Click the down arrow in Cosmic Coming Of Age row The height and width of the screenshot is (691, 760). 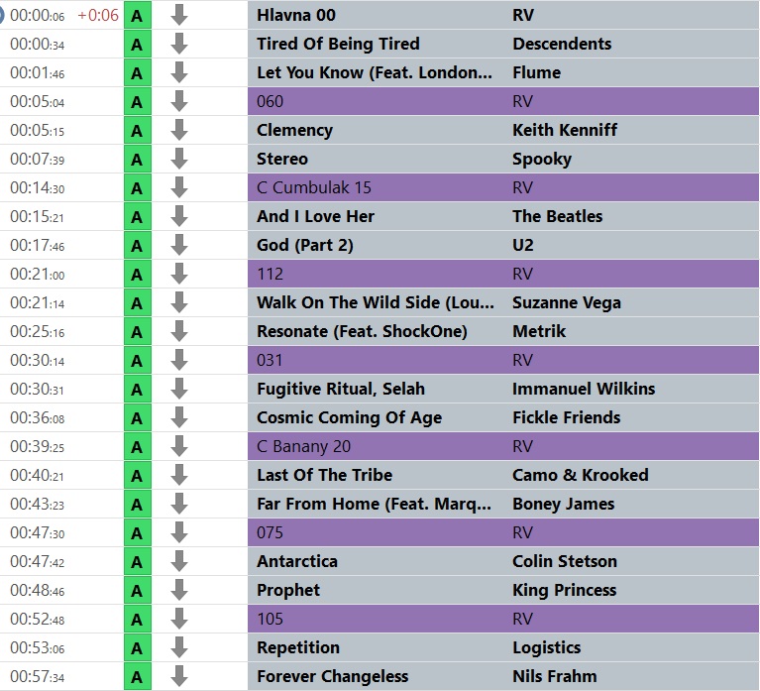[178, 417]
